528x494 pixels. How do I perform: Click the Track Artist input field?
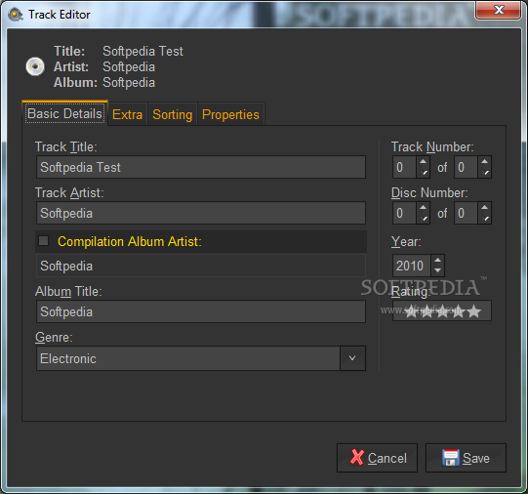click(201, 213)
